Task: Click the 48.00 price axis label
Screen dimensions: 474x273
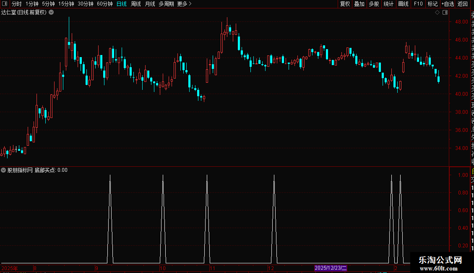Action: (461, 22)
